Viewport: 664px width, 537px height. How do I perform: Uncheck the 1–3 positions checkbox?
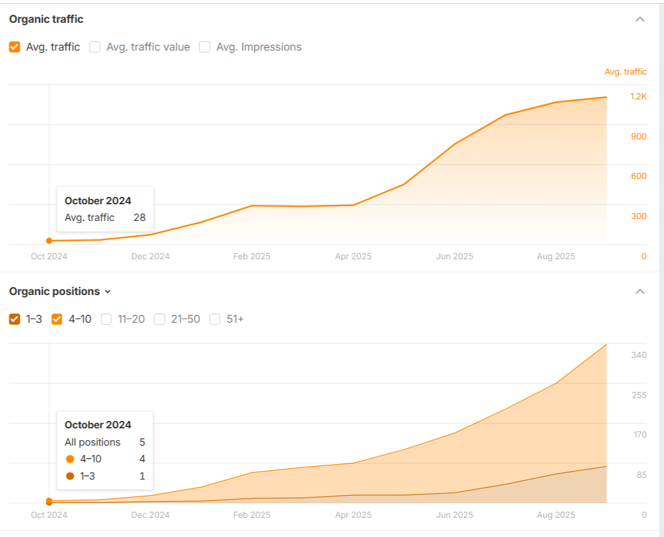pos(15,319)
